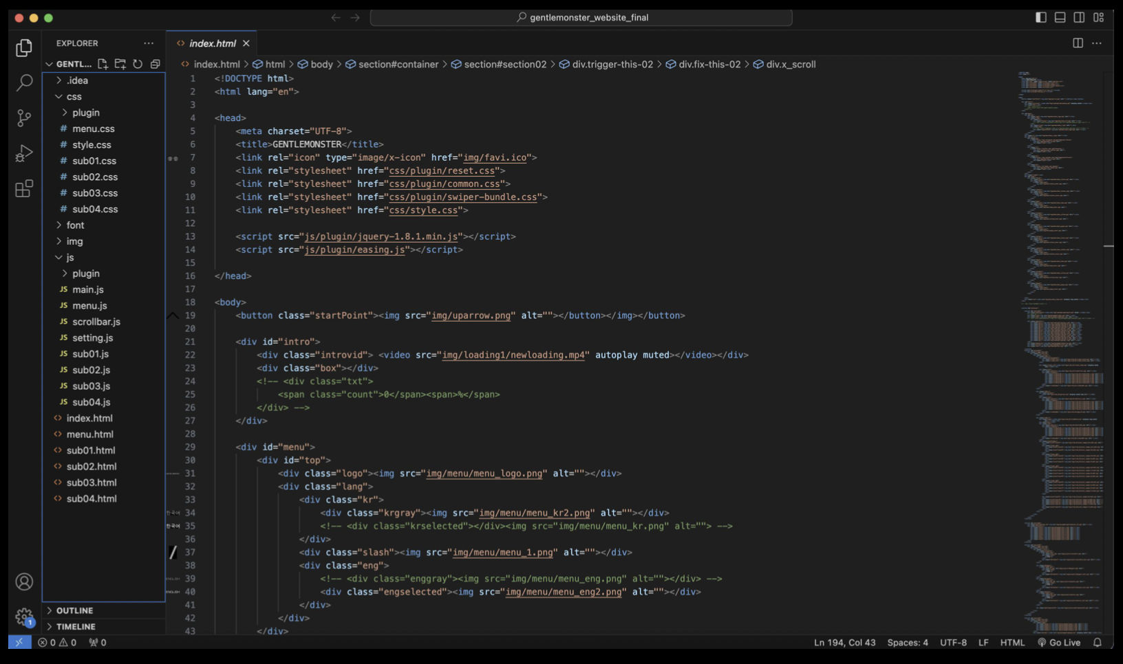The image size is (1123, 664).
Task: Go forward with the navigation arrow
Action: [x=355, y=18]
